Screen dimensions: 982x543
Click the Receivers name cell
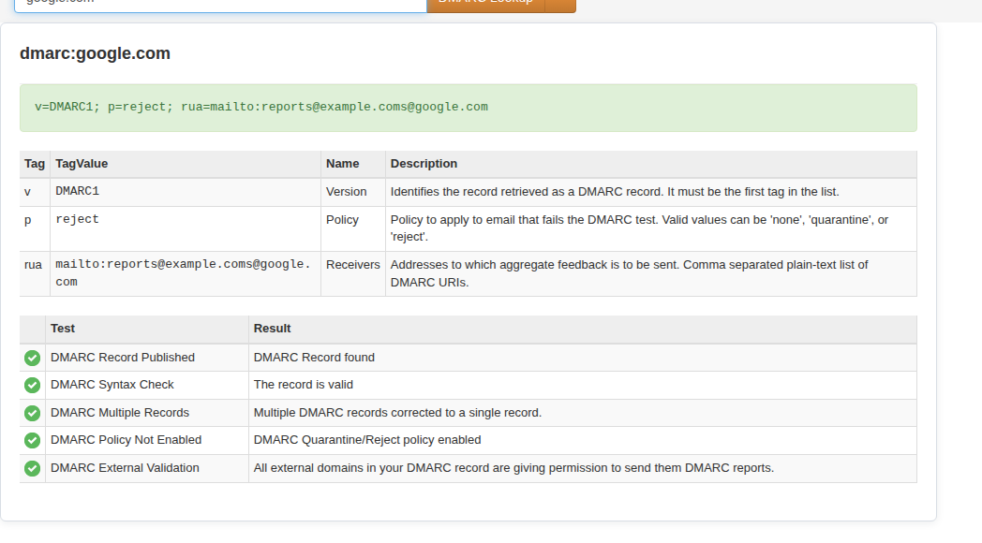pos(353,274)
